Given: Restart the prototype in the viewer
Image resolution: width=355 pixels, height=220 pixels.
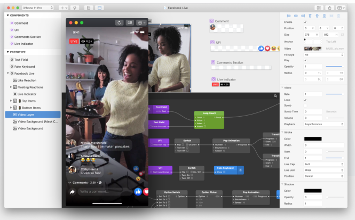Looking at the screenshot, I should 120,22.
